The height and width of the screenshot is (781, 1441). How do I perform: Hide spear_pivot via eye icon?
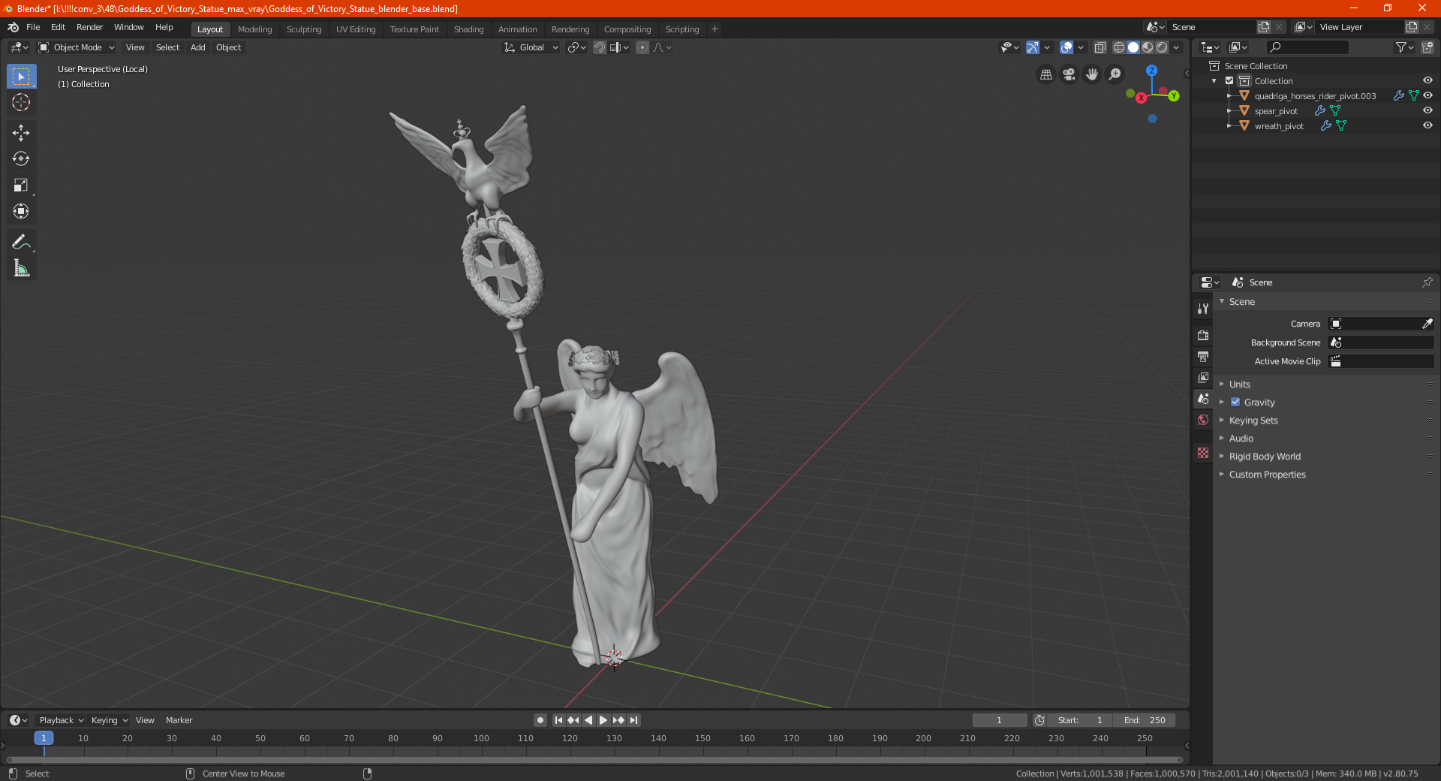click(1427, 110)
